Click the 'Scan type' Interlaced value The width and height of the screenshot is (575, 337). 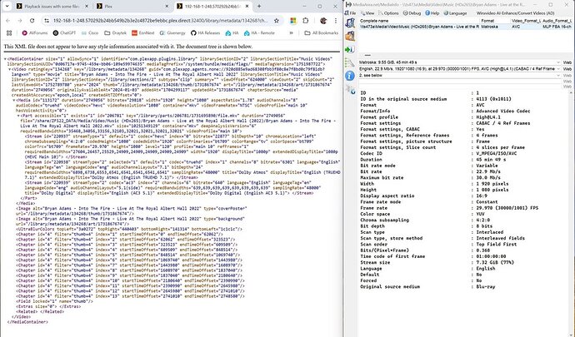coord(489,232)
